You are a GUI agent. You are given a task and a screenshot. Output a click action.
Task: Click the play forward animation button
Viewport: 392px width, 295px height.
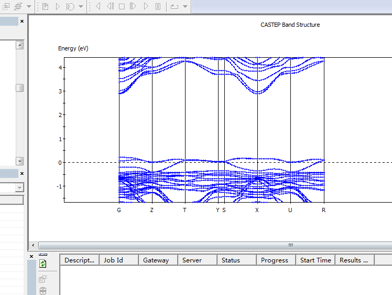tap(146, 6)
